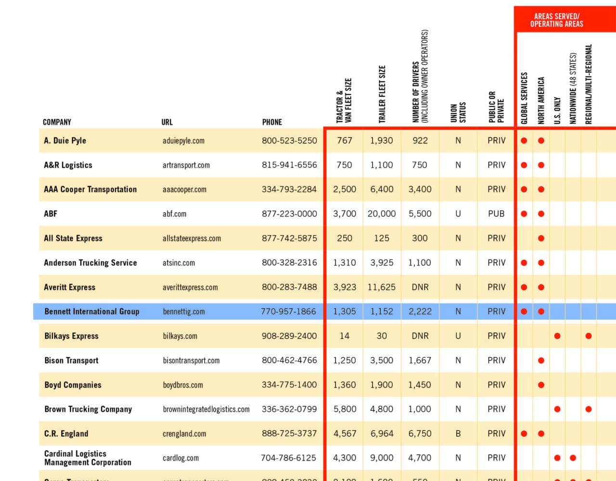Open the artransport.com link
Image resolution: width=616 pixels, height=481 pixels.
[186, 165]
